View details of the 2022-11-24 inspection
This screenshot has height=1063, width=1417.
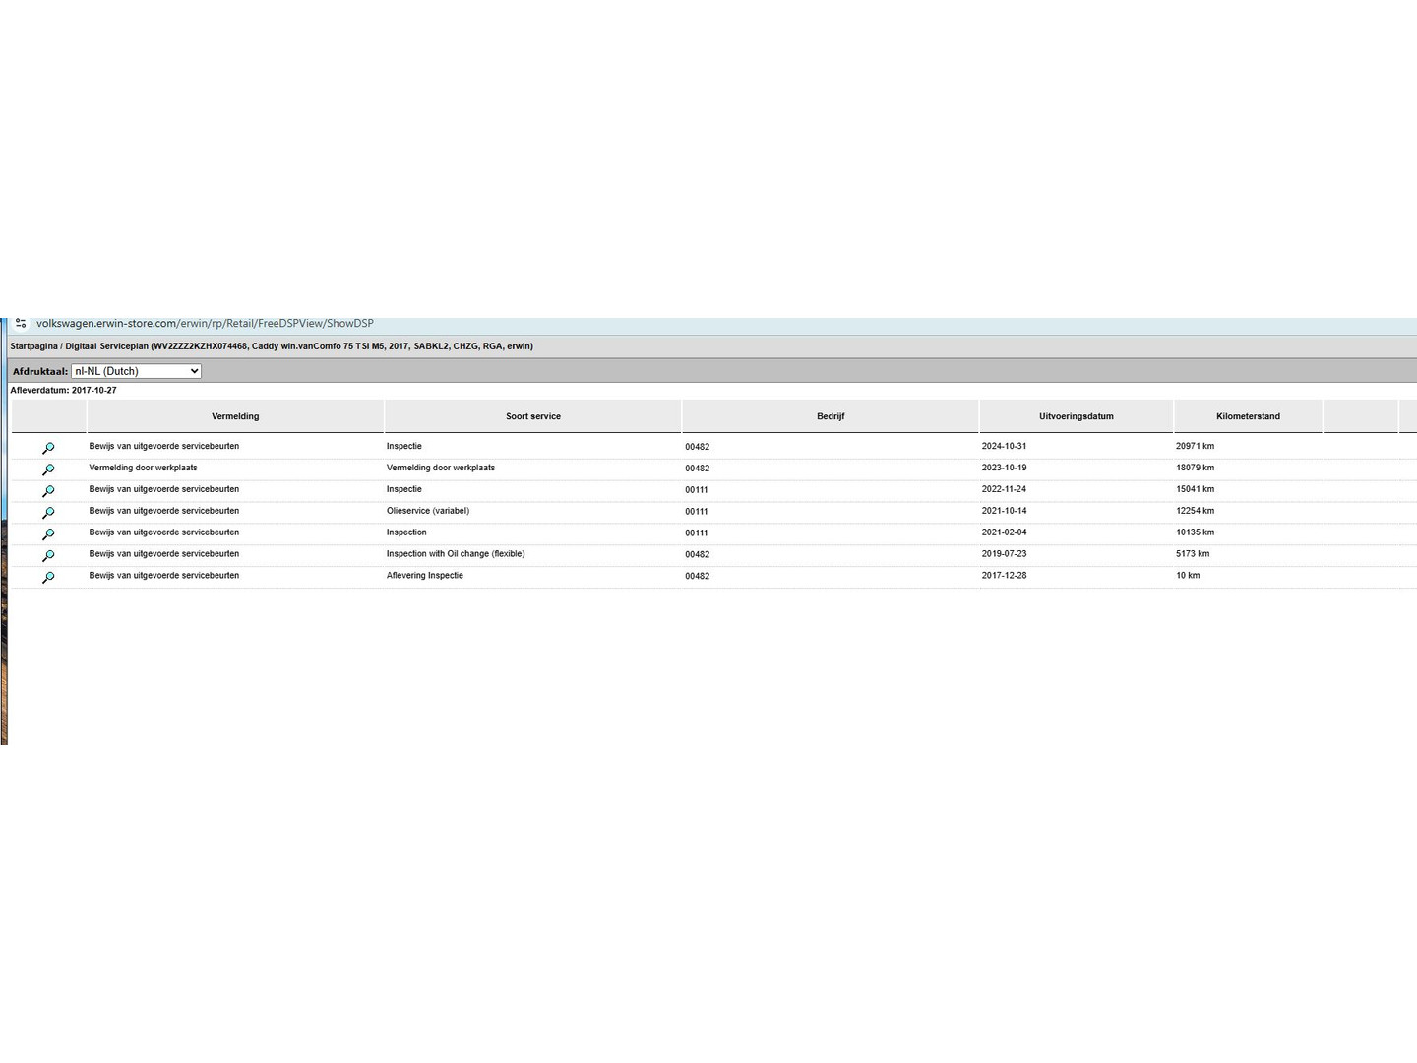coord(48,491)
